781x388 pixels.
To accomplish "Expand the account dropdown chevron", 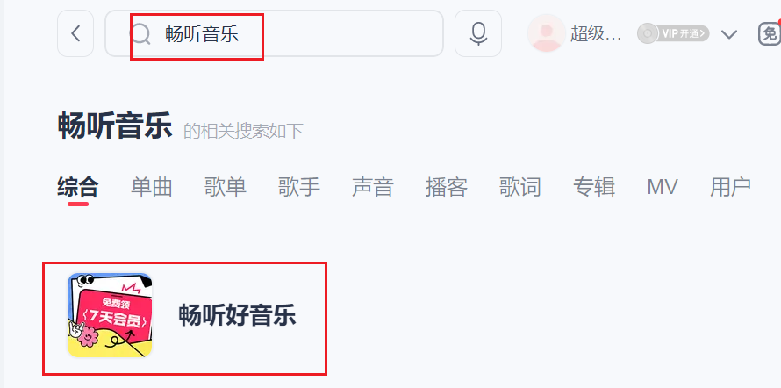I will point(729,34).
